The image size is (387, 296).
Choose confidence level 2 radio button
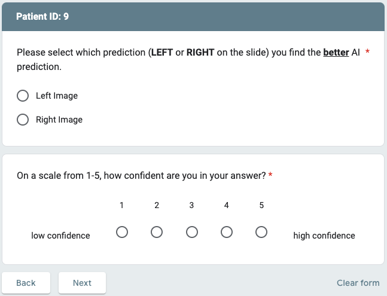point(157,232)
